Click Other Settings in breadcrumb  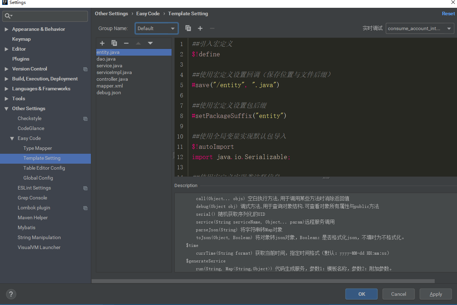coord(111,13)
